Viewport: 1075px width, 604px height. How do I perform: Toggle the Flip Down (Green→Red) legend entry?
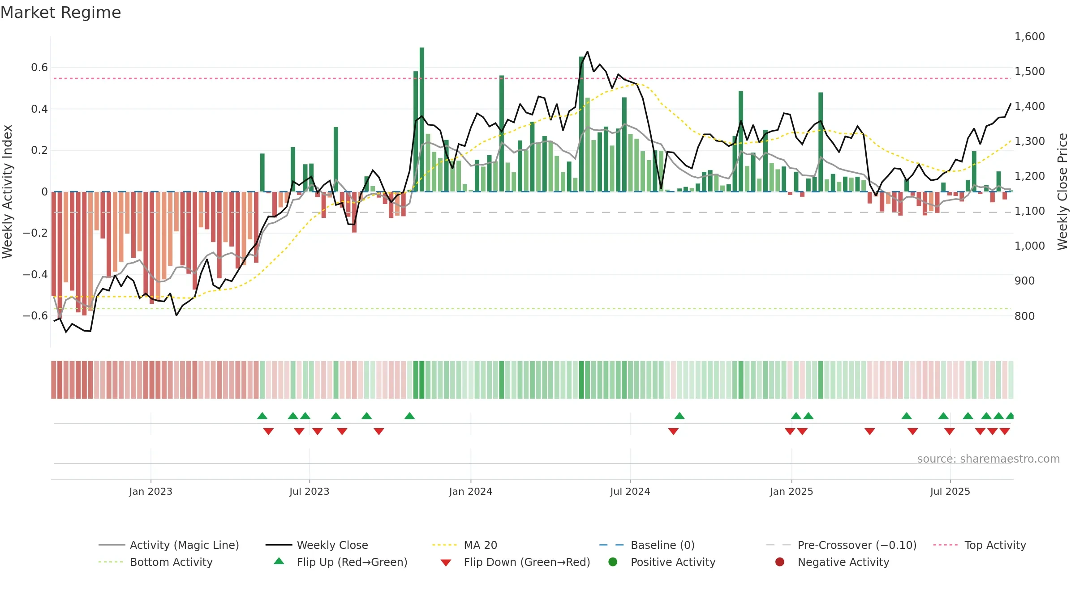tap(515, 562)
